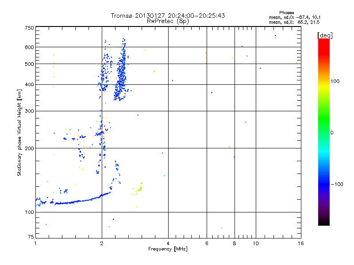Viewport: 354px width, 265px height.
Task: Click the 'Stationary phase Virtual Height [km]' axis title
Action: (x=19, y=132)
